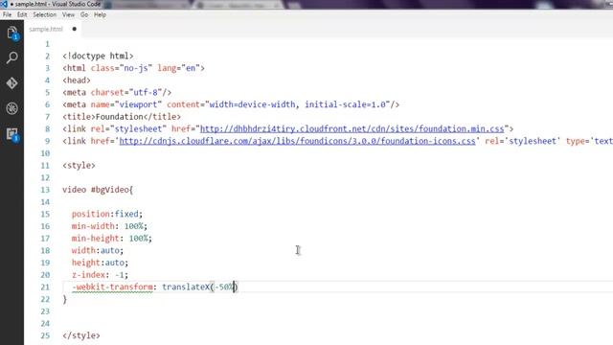Click the height:auto; declaration
613x345 pixels.
pos(100,263)
